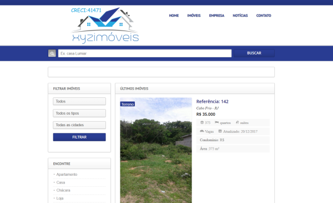Open the NOTÍCIAS section
333x203 pixels.
pyautogui.click(x=240, y=16)
